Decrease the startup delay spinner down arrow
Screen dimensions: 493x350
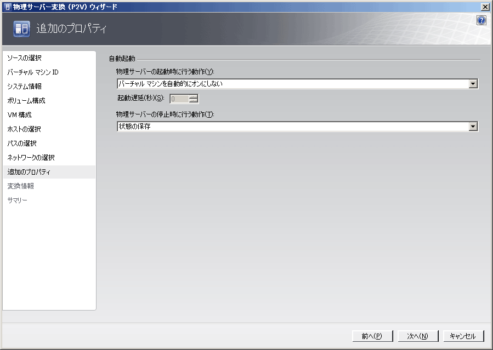tap(194, 101)
